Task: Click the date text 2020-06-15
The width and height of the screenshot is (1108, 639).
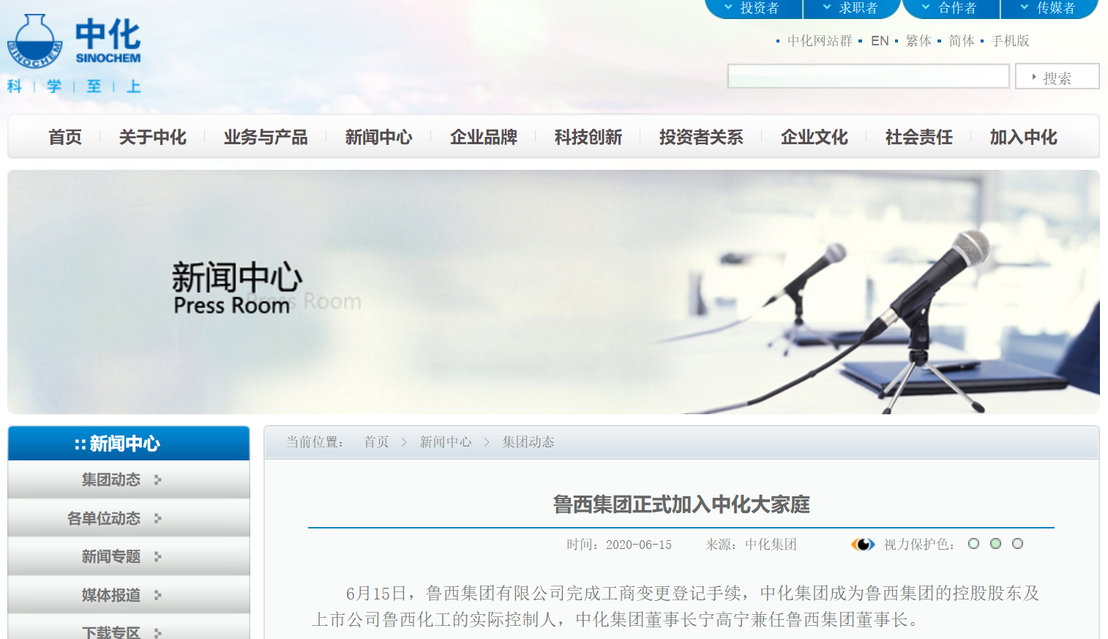Action: pos(638,545)
